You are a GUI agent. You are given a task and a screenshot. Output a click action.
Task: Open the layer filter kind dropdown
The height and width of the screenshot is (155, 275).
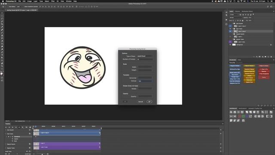(x=234, y=15)
